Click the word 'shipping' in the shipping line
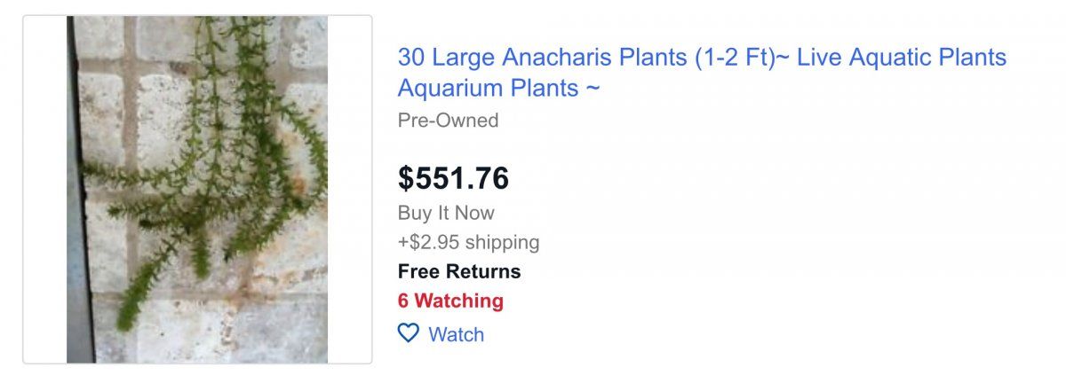 pos(501,242)
